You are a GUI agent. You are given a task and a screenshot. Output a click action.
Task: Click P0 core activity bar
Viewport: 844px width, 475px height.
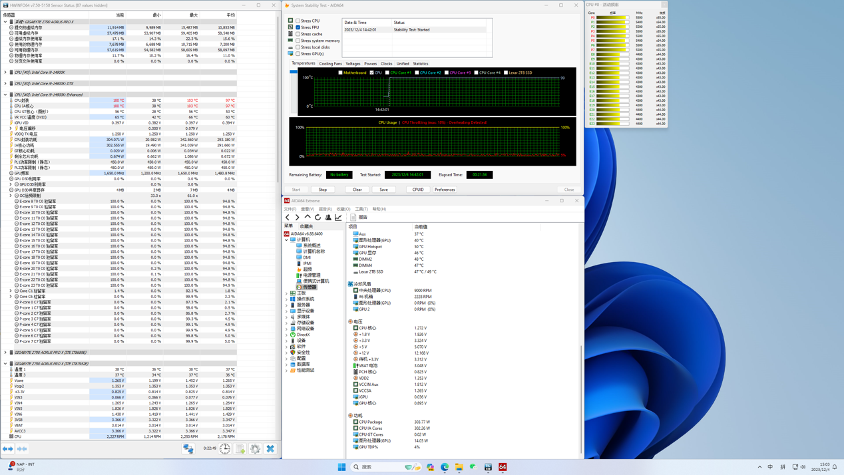[612, 18]
